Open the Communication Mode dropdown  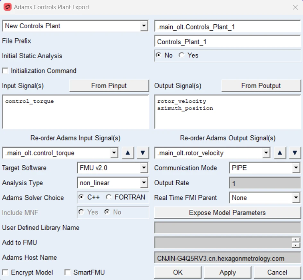pos(296,168)
